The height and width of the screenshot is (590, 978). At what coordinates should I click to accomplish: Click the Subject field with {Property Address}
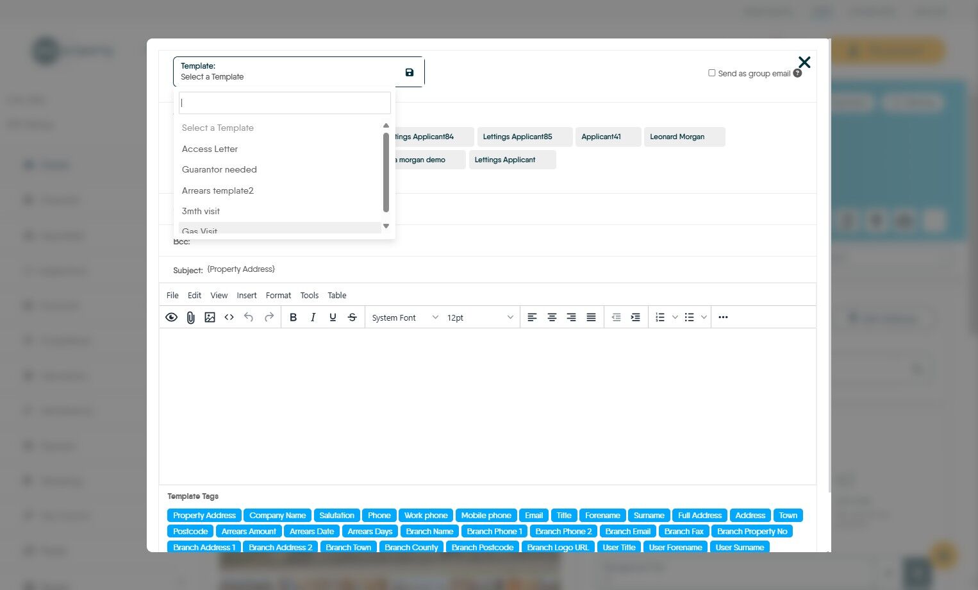(510, 269)
